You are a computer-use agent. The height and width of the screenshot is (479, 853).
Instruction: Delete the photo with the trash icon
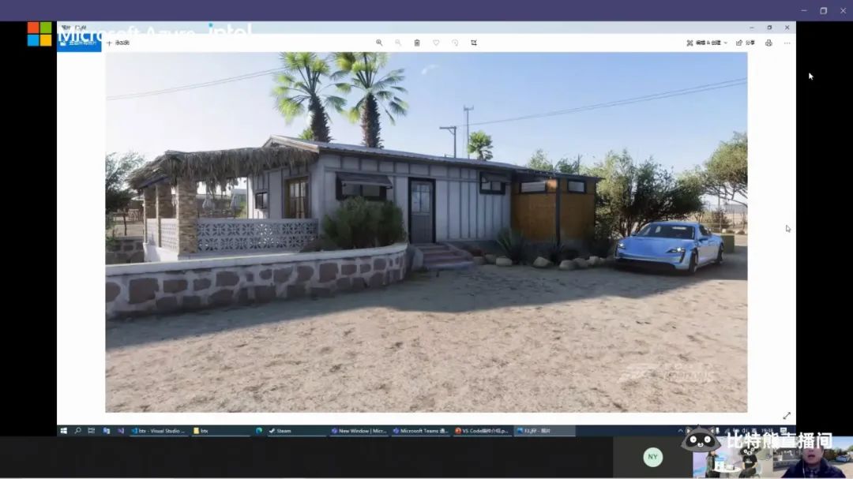[417, 43]
